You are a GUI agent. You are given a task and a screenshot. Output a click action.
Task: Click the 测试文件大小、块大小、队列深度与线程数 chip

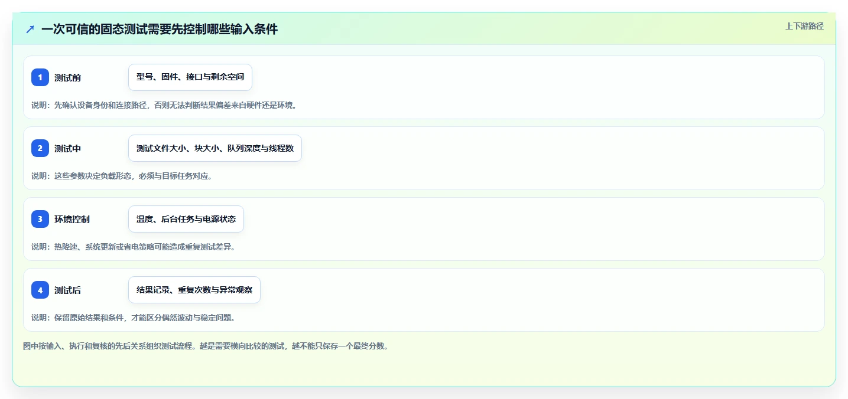click(x=215, y=148)
